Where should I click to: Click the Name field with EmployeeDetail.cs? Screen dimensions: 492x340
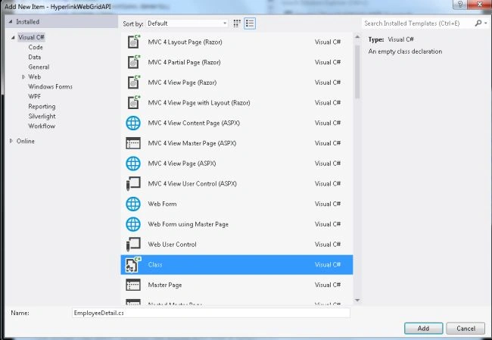tap(211, 313)
